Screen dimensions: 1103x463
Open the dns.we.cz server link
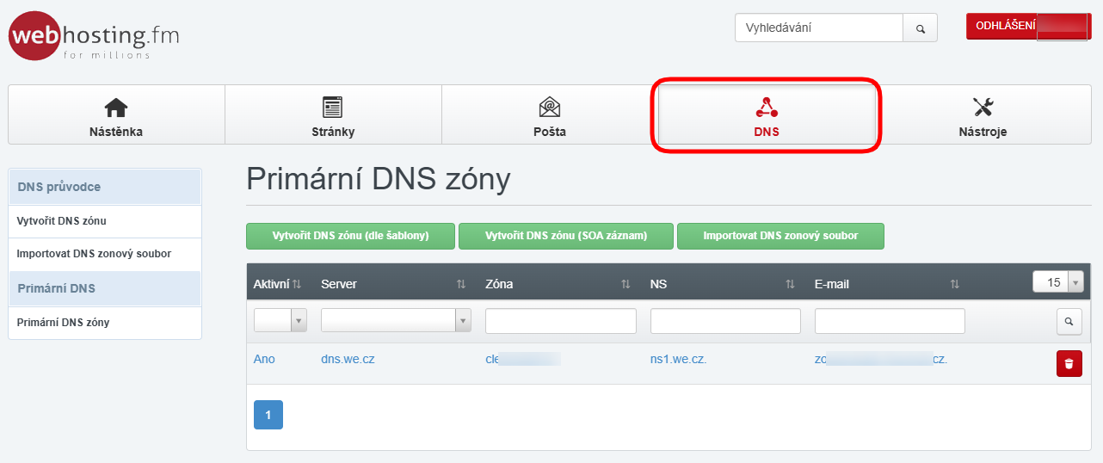click(x=348, y=359)
